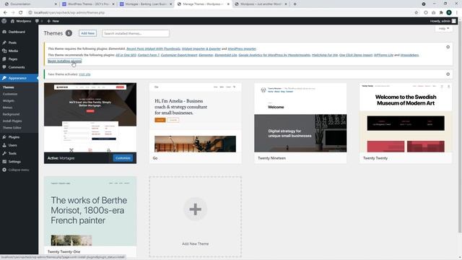
Task: Dismiss the New theme activated notice
Action: pos(448,74)
